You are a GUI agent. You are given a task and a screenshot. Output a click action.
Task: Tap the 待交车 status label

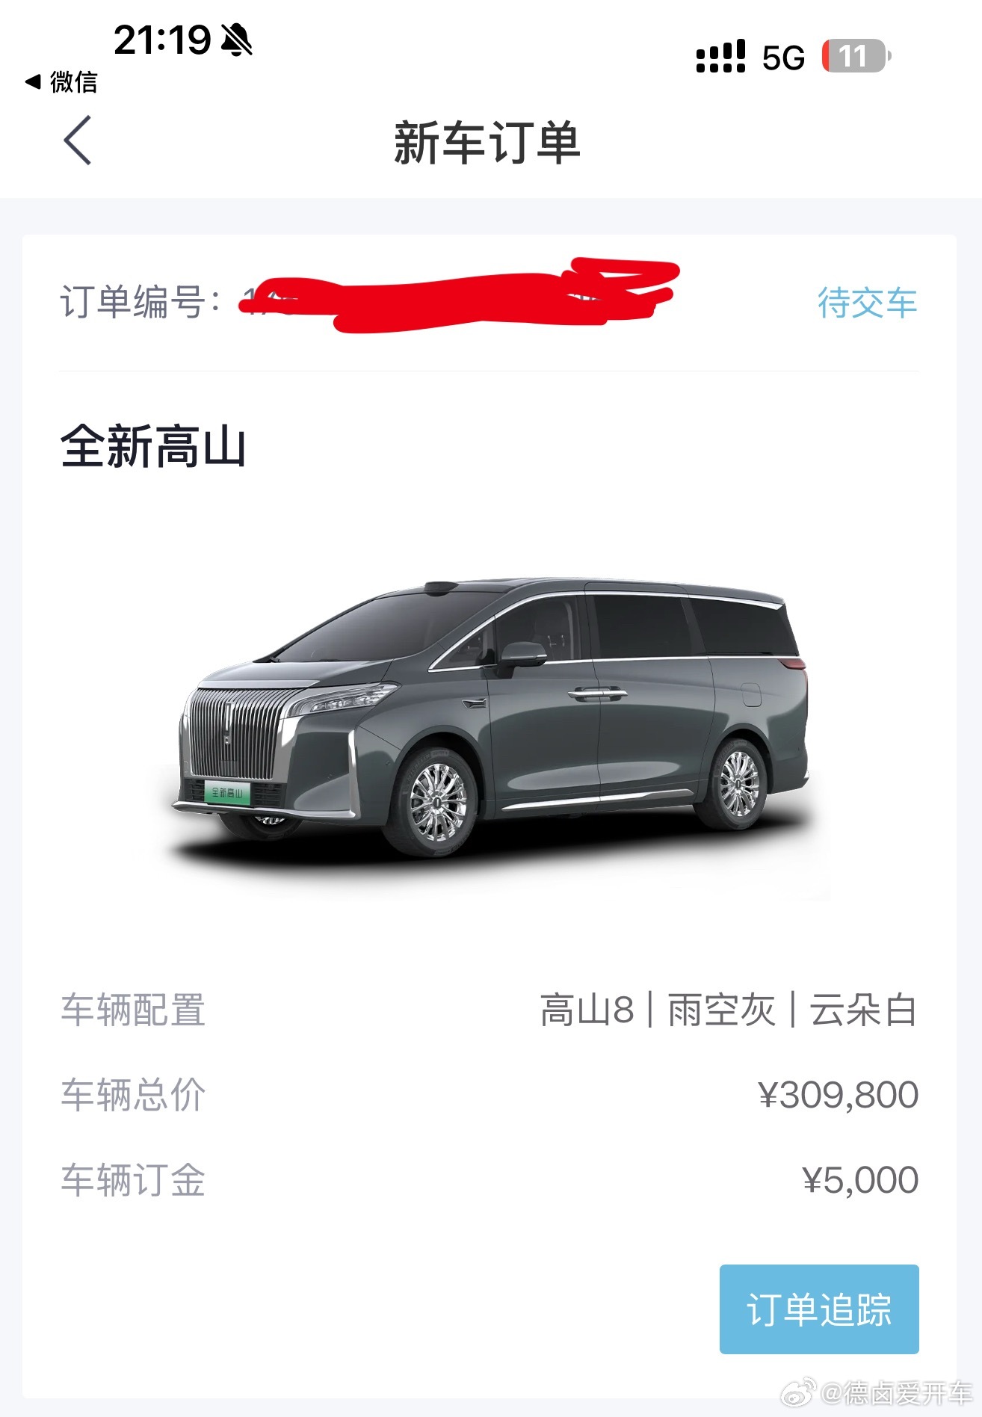[x=867, y=303]
